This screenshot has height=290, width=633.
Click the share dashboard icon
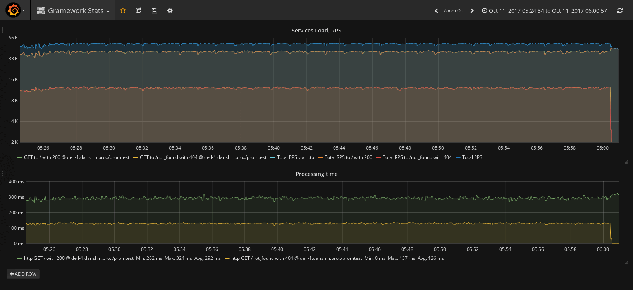[139, 10]
